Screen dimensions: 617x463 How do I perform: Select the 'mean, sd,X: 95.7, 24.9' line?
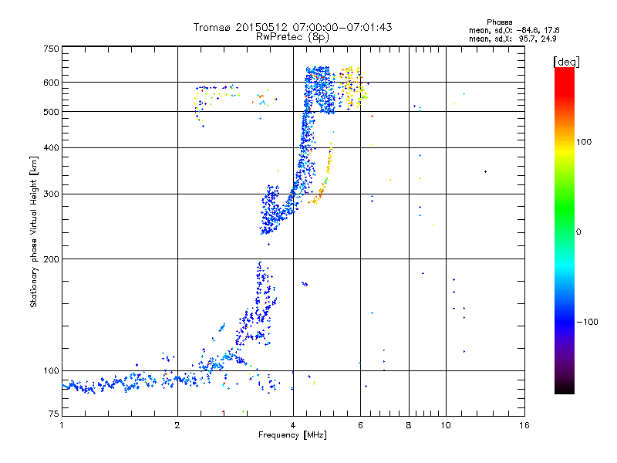coord(512,39)
